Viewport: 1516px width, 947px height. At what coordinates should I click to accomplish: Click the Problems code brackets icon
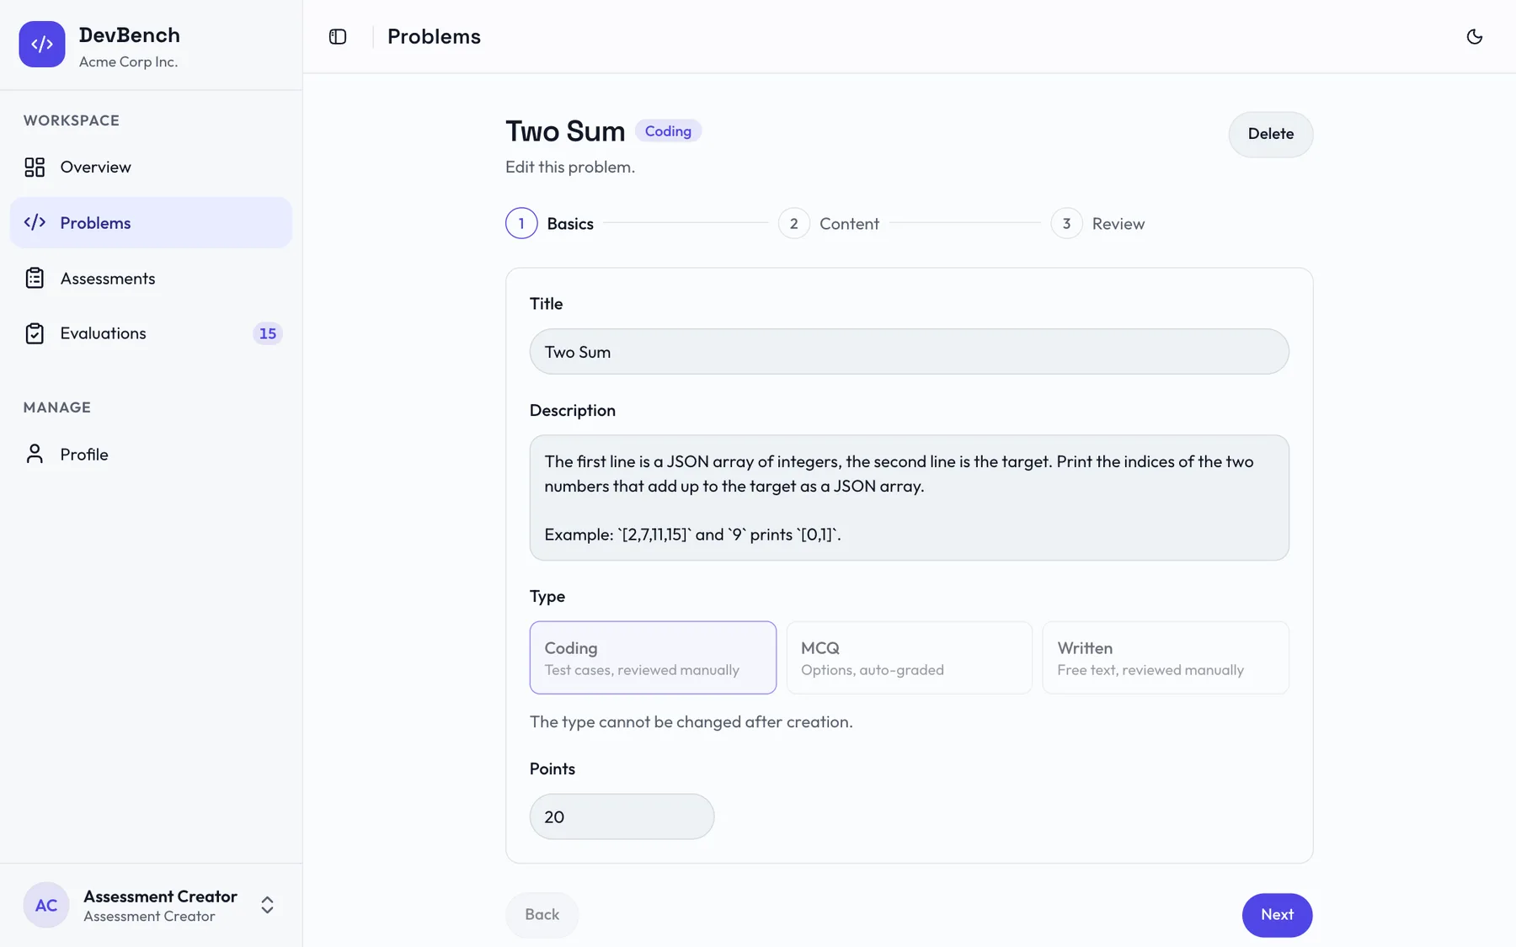tap(35, 222)
